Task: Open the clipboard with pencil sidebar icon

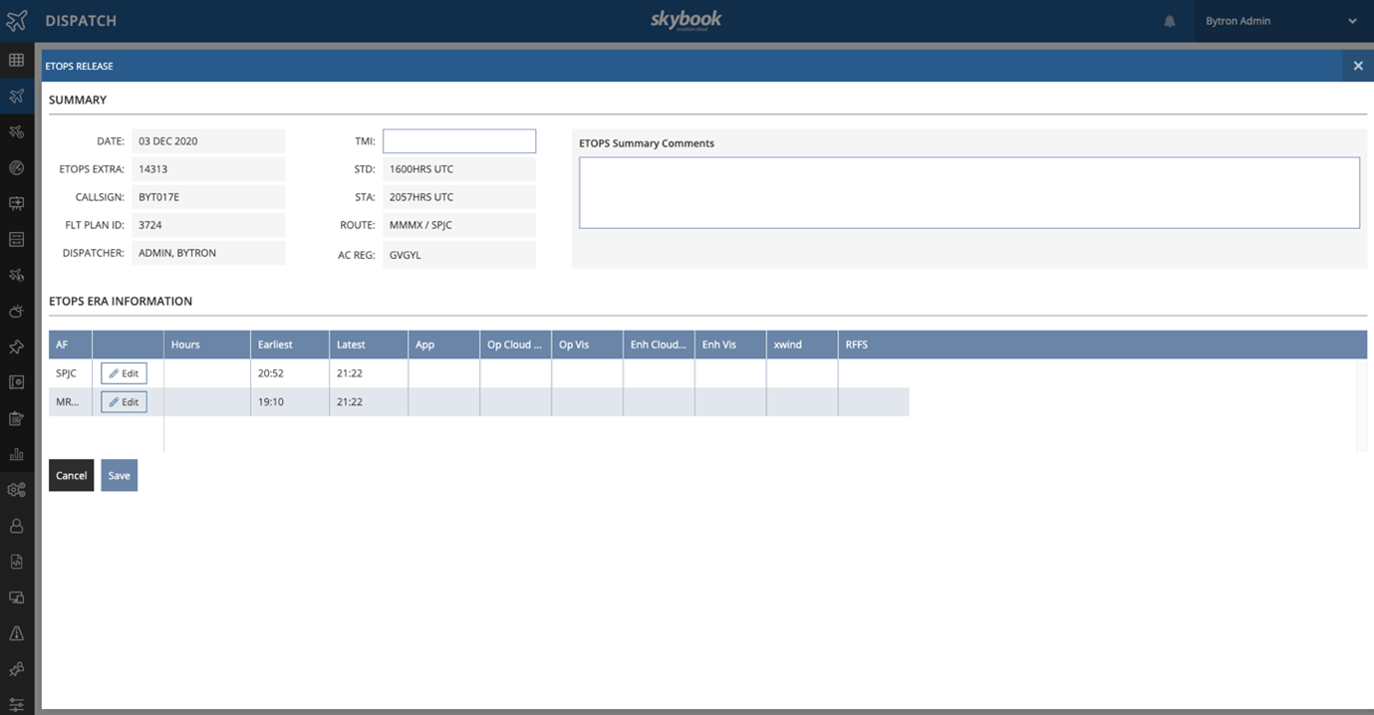Action: (17, 418)
